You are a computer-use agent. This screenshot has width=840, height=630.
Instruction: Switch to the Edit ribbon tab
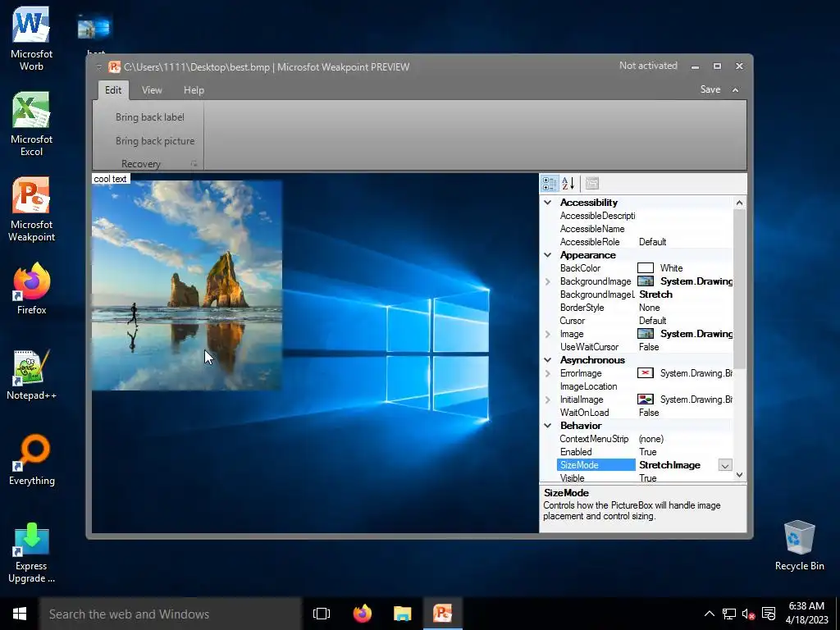pyautogui.click(x=113, y=90)
